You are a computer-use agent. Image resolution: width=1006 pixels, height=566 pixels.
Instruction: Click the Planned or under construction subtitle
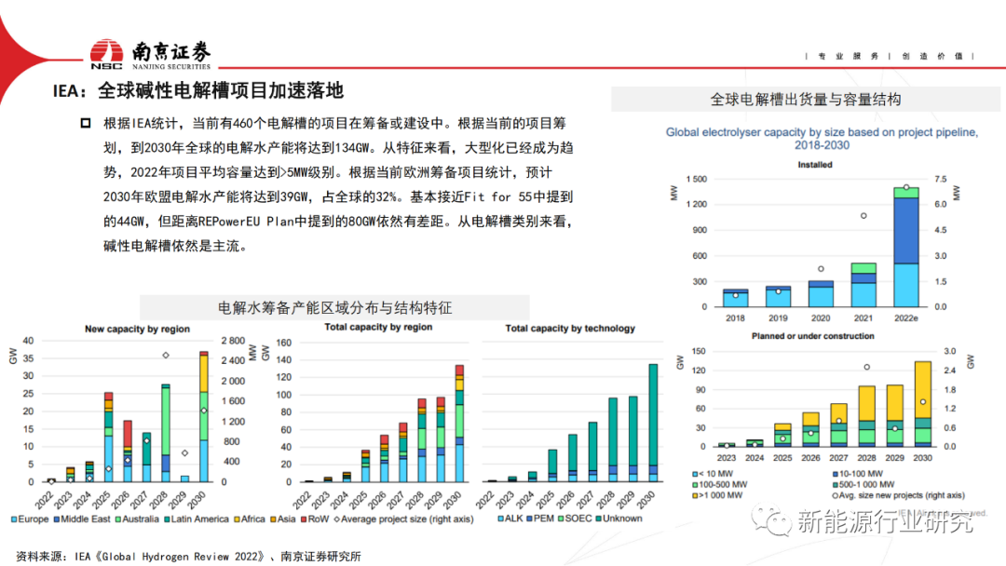(812, 336)
